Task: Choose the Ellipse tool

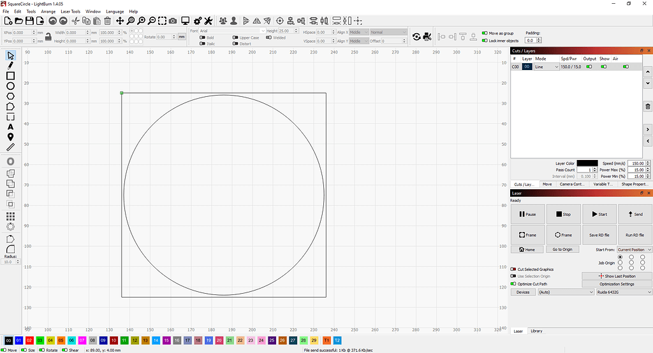Action: 10,86
